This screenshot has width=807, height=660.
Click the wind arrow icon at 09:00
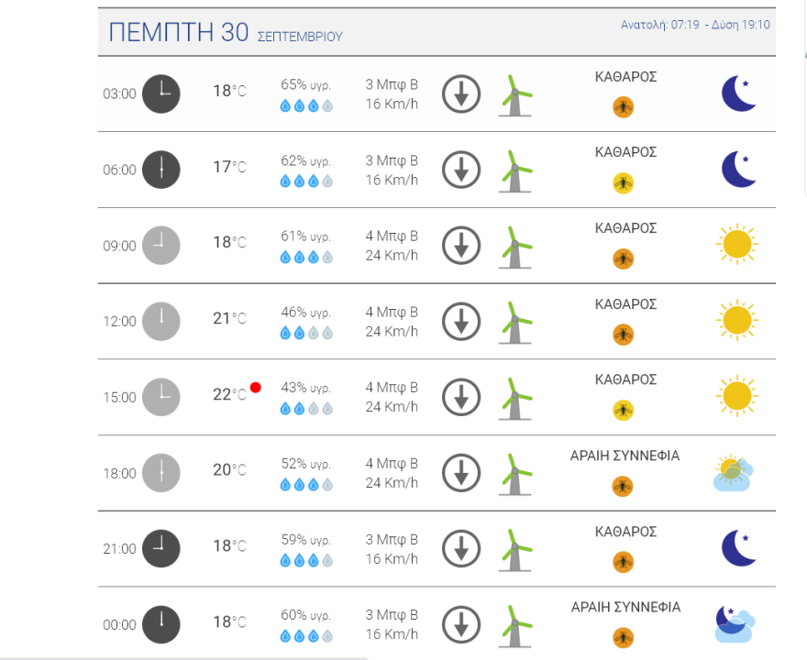coord(461,246)
